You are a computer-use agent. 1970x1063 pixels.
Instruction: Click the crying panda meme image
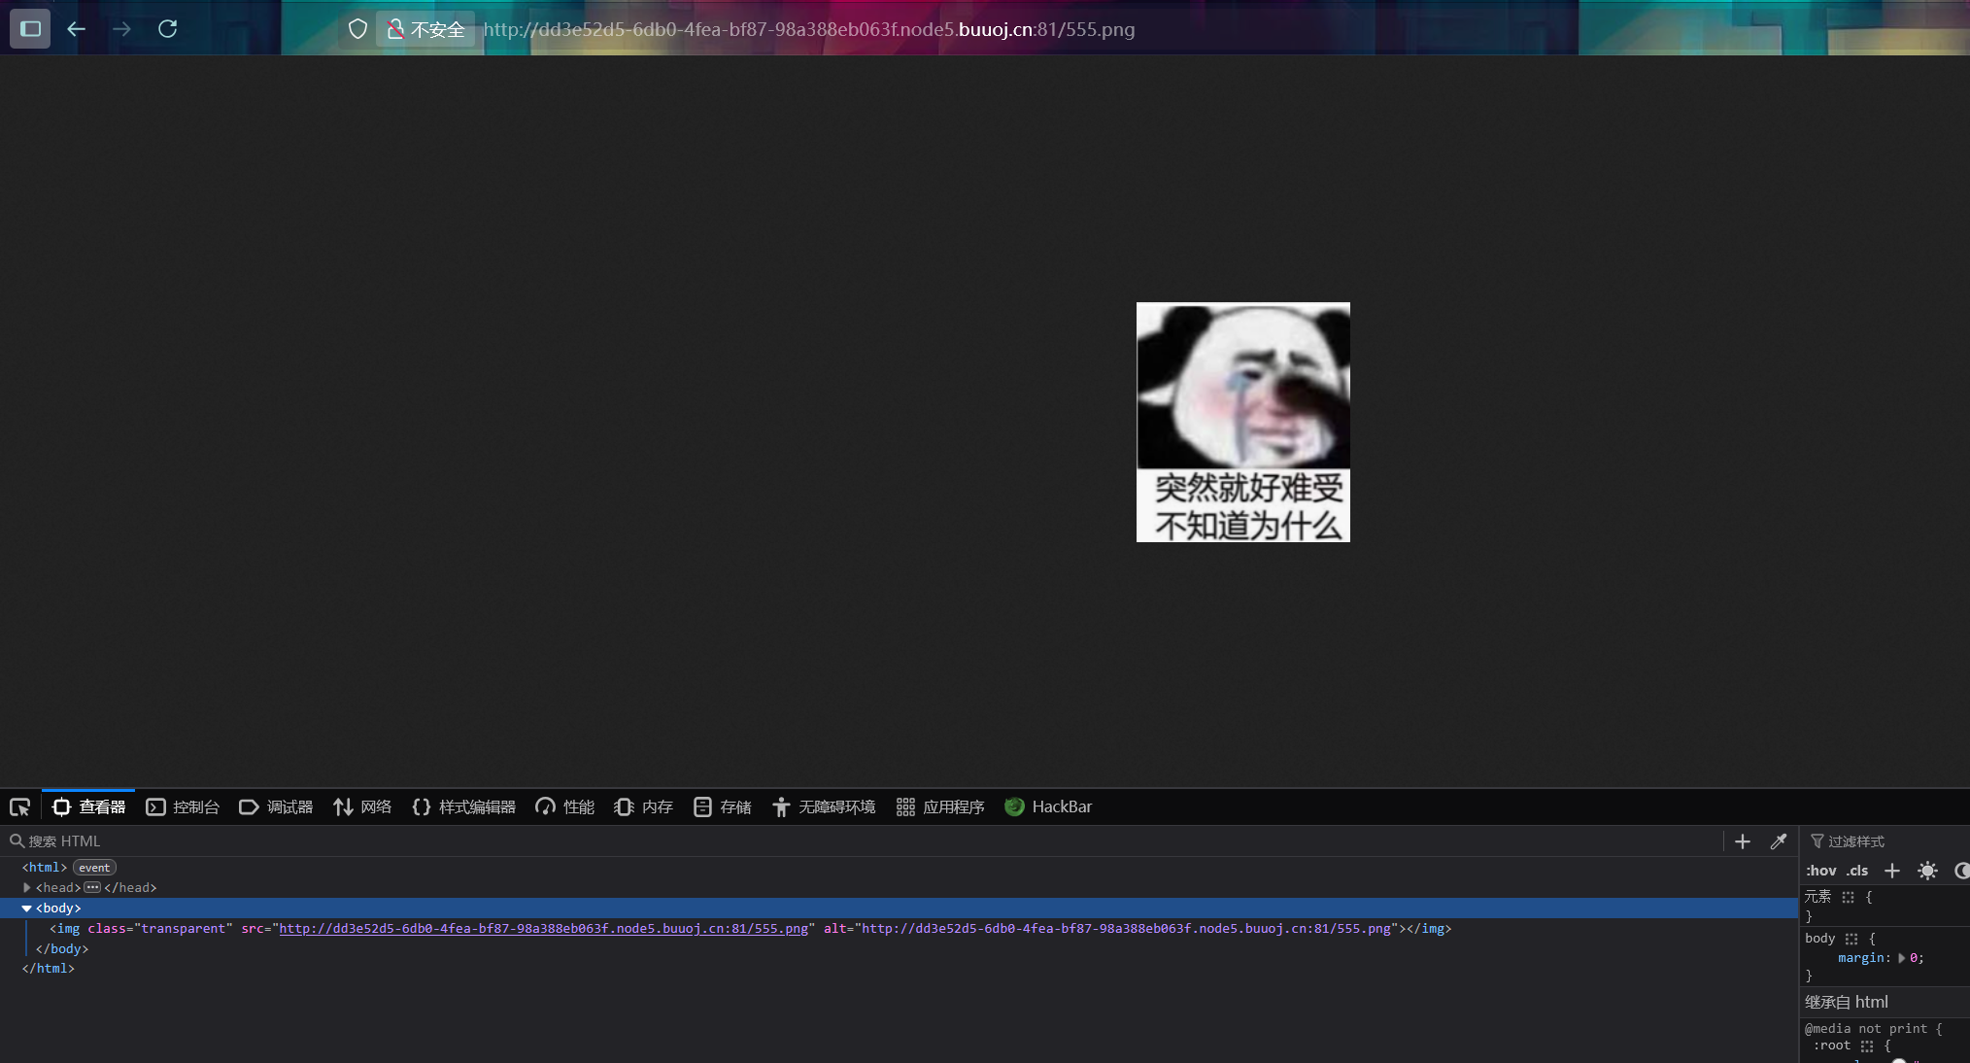pos(1242,422)
